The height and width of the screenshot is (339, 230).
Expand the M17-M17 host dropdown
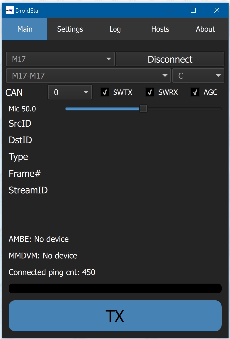(88, 76)
